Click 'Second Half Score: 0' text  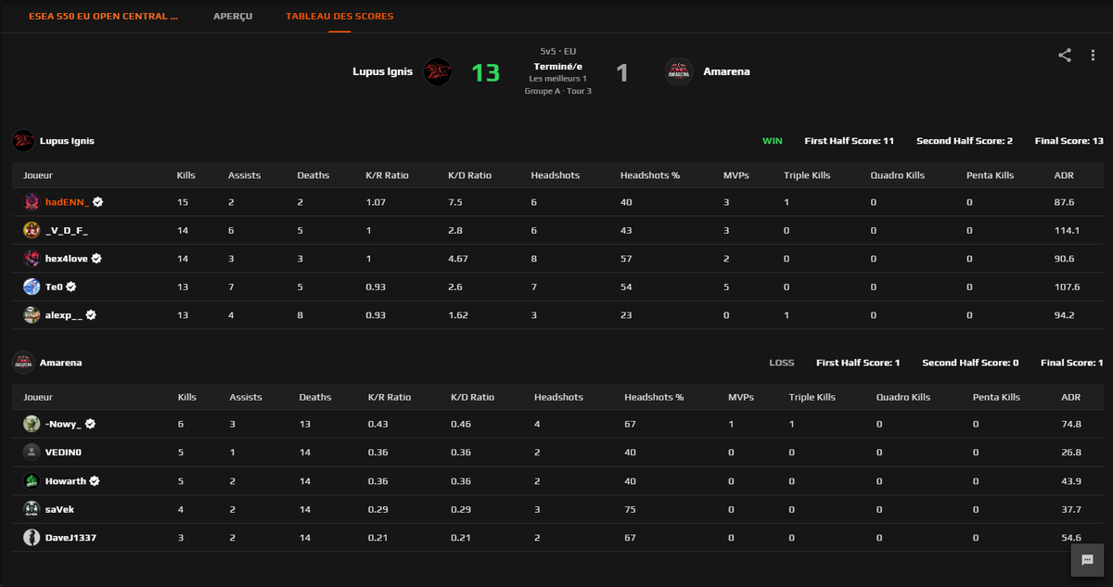point(970,363)
